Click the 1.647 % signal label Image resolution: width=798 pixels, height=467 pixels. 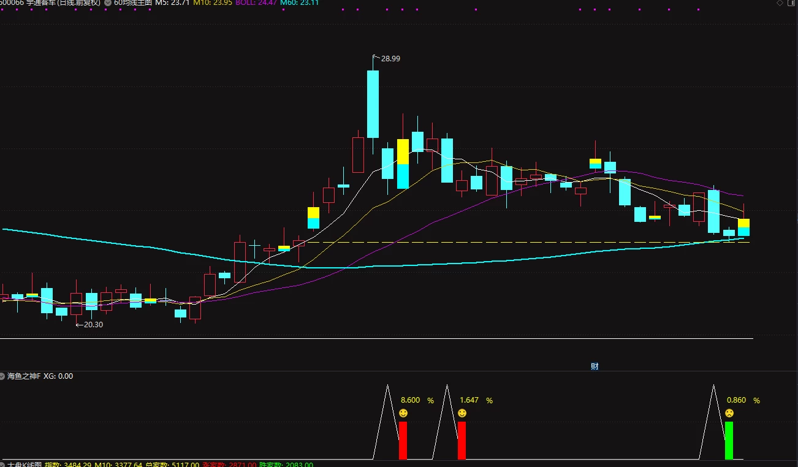click(476, 400)
